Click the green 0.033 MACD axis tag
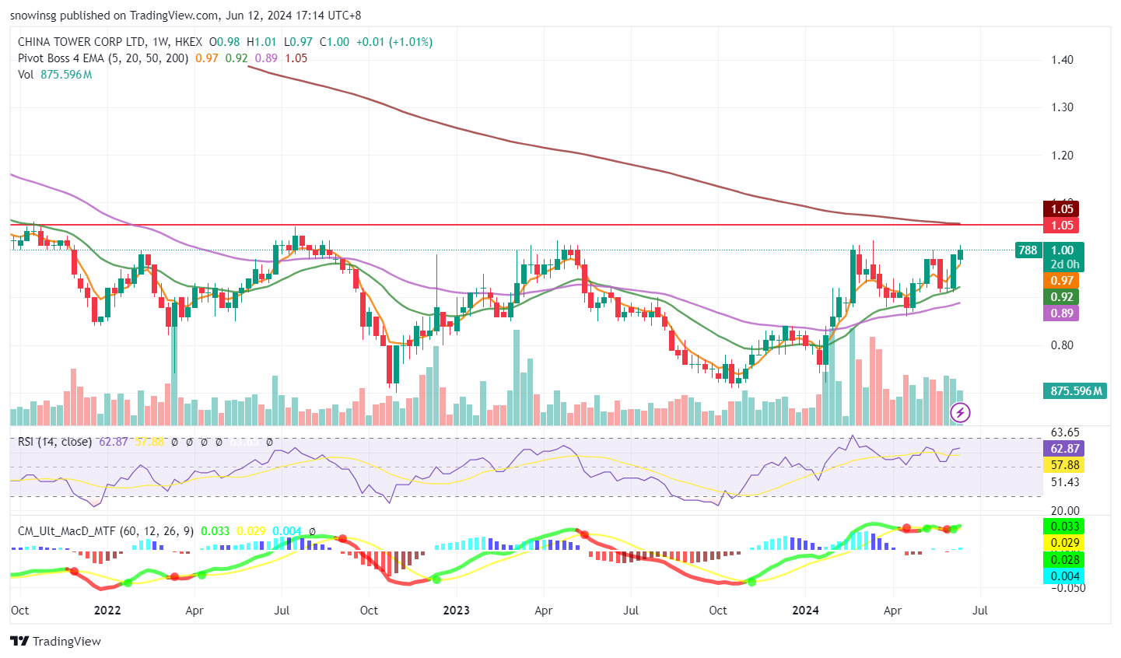 click(x=1065, y=527)
